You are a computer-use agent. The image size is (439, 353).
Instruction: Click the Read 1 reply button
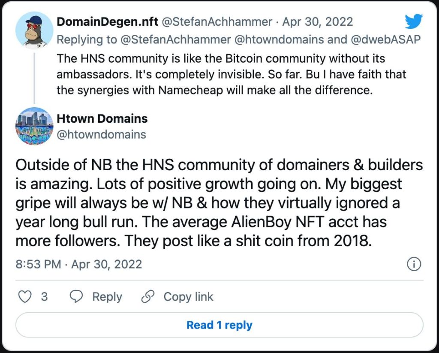(219, 325)
